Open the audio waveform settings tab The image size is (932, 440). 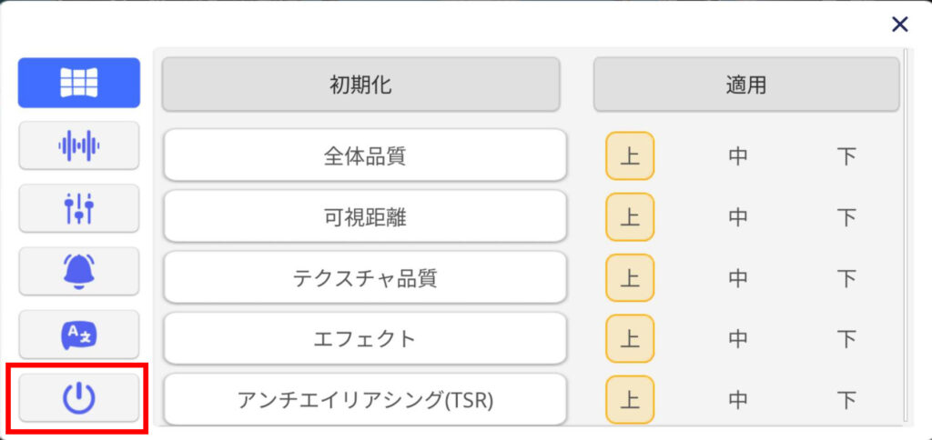coord(79,145)
